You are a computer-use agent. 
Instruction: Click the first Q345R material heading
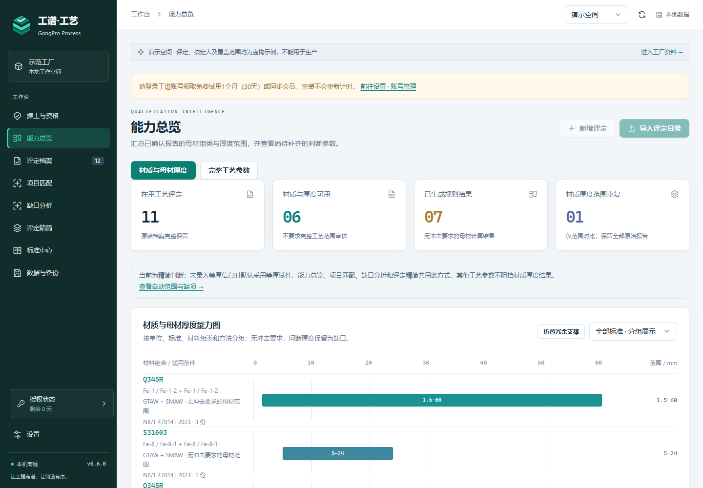click(x=153, y=379)
